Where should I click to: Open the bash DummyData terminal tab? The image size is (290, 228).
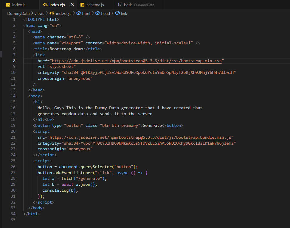(139, 5)
